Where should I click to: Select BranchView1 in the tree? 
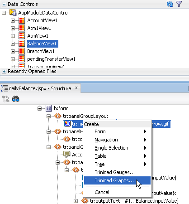point(41,51)
